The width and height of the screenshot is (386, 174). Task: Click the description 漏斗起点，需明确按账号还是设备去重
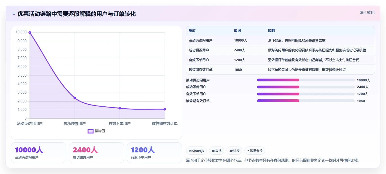click(x=297, y=40)
